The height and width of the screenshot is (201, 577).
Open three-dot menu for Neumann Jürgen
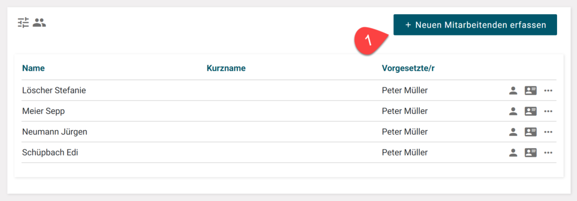[548, 132]
